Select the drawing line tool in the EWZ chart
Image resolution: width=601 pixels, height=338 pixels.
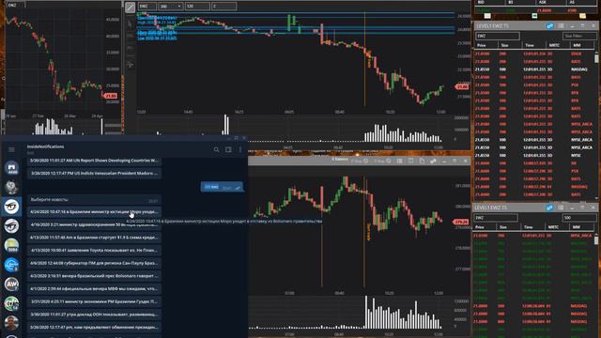(131, 7)
